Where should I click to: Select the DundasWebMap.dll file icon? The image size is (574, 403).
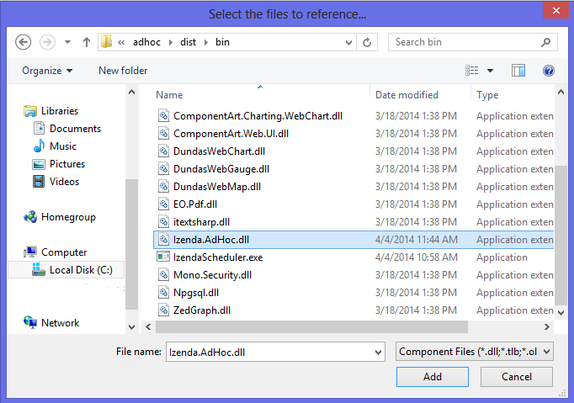(x=163, y=186)
